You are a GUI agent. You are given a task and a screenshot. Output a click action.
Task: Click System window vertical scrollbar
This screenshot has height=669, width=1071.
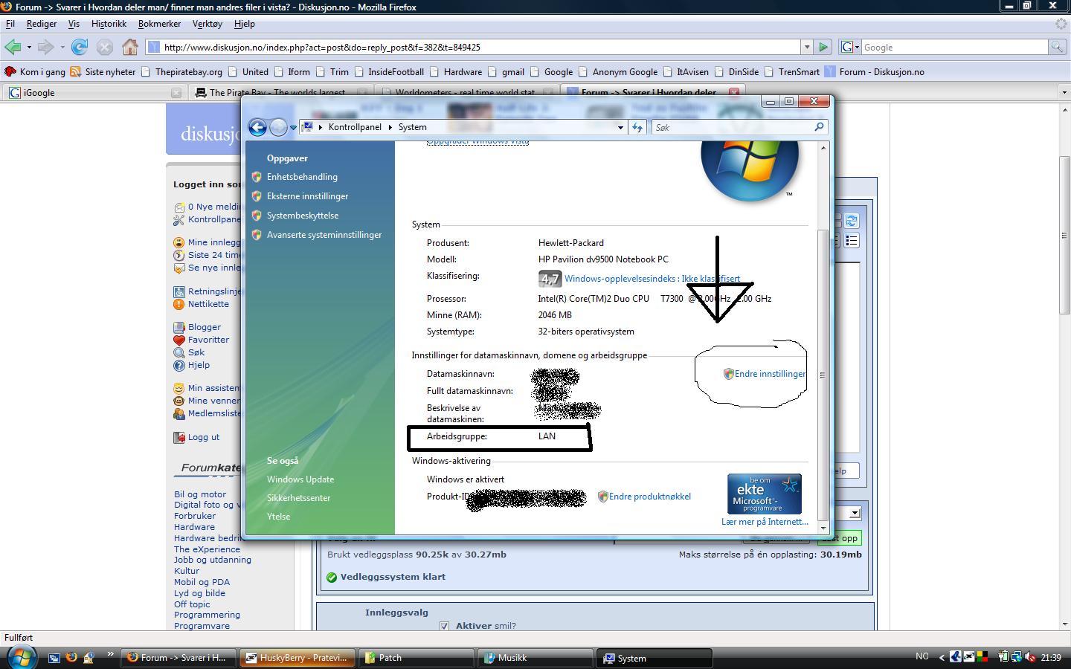823,375
